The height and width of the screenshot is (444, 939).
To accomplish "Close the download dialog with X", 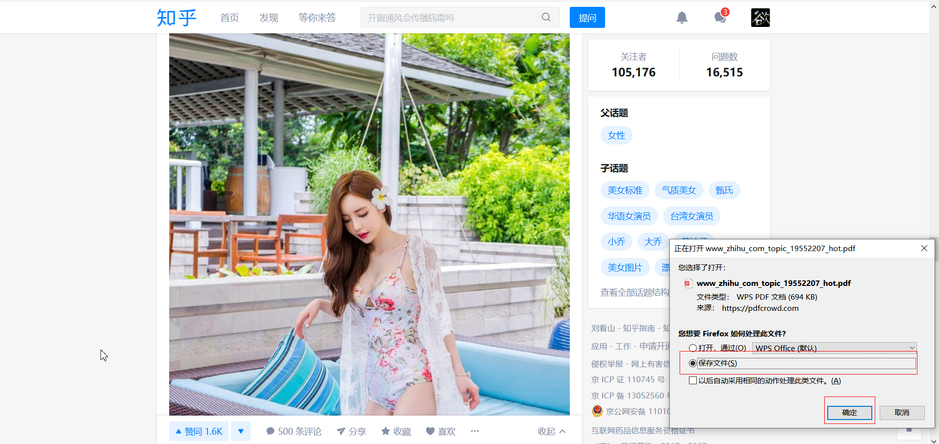I will coord(924,248).
